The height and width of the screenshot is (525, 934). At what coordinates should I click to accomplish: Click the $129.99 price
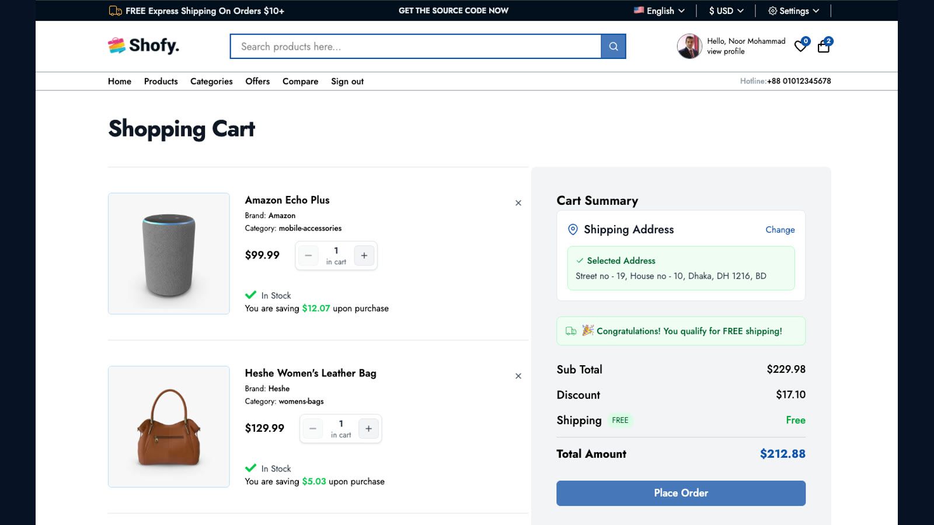264,428
